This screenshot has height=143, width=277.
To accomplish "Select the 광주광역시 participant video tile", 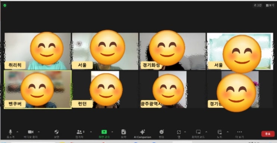I will 172,90.
